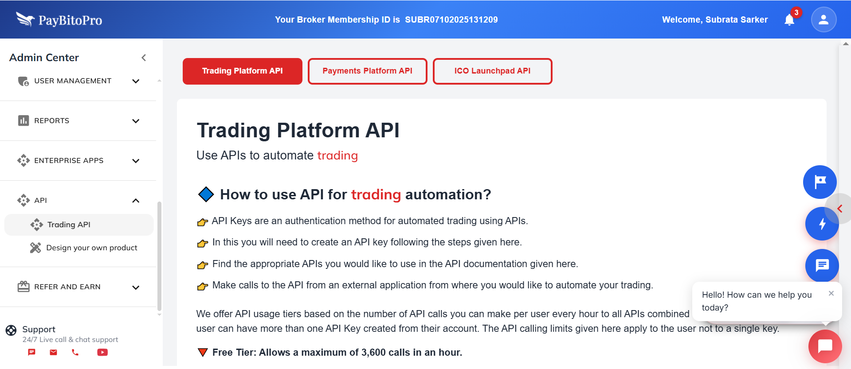Click the API section icon
Screen dimensions: 851x369
(24, 200)
